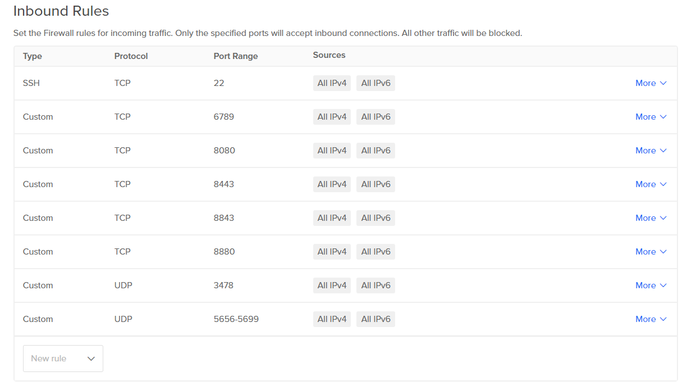
Task: Open More dropdown for port 8843 rule
Action: pos(651,218)
